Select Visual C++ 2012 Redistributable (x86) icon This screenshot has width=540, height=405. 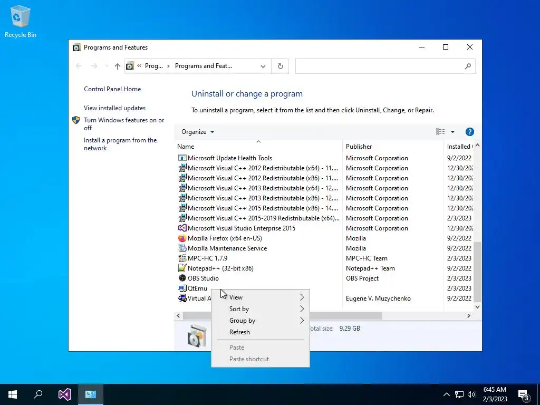tap(182, 178)
